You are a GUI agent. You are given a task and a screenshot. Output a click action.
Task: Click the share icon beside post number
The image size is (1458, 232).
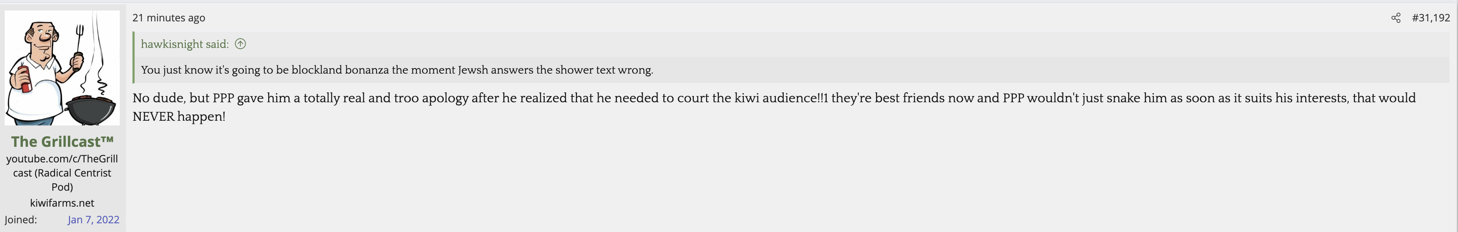pyautogui.click(x=1396, y=18)
